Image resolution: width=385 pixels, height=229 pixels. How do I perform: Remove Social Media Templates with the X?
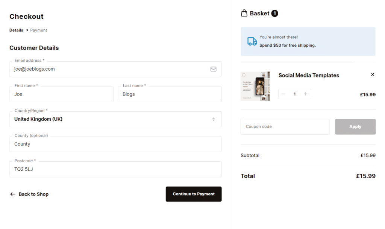372,74
